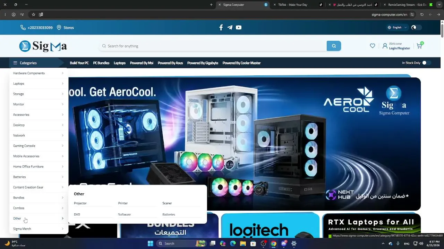444x249 pixels.
Task: Open the browser profile icon
Action: pyautogui.click(x=14, y=15)
